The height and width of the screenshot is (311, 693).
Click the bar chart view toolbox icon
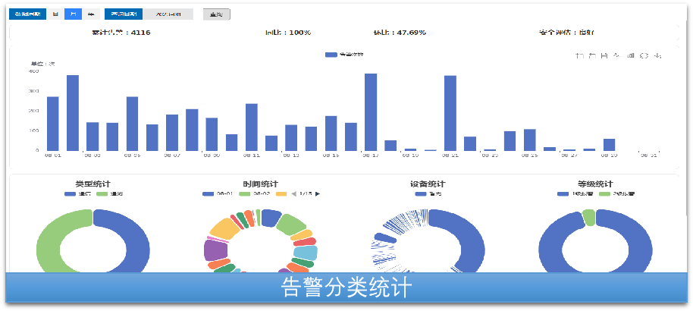(630, 55)
